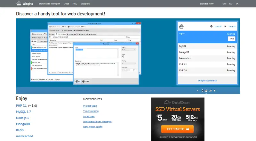Click the Task name field in the Task card
Screen dimensions: 256x141
(x=97, y=53)
